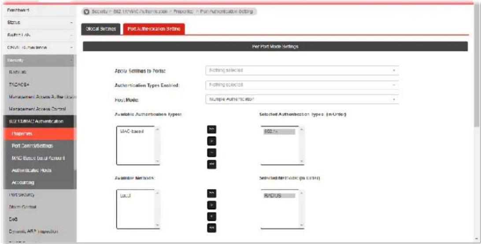This screenshot has width=481, height=244.
Task: Click move-left arrow for methods
Action: click(x=211, y=216)
